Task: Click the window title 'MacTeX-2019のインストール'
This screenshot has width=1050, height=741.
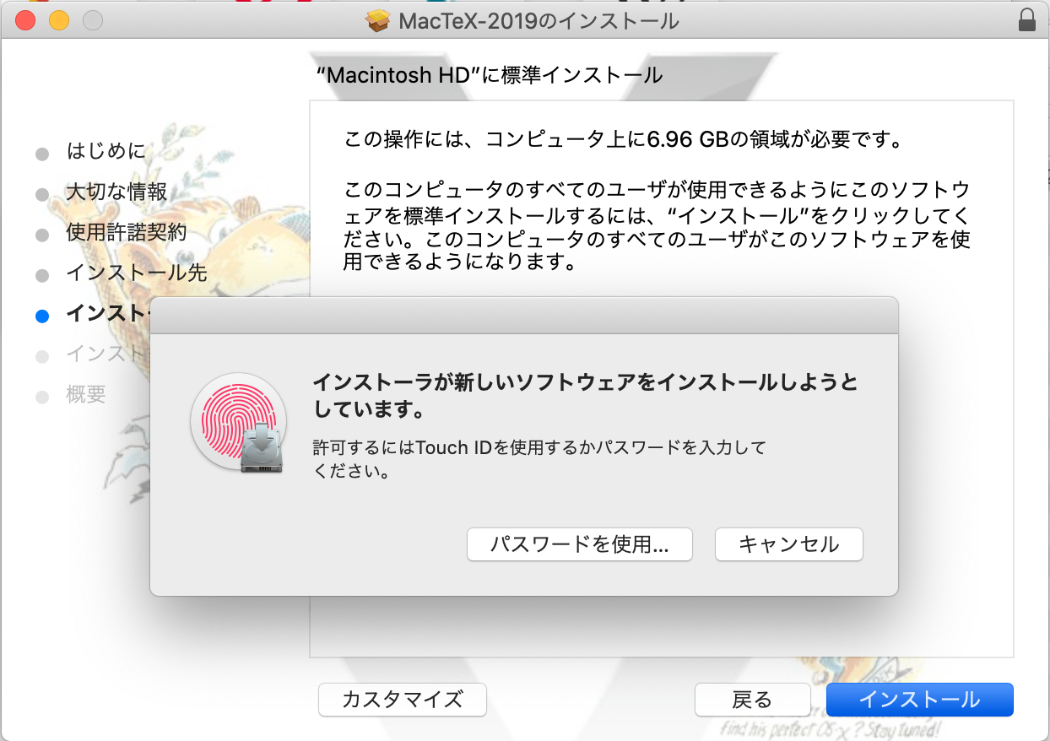Action: (537, 20)
